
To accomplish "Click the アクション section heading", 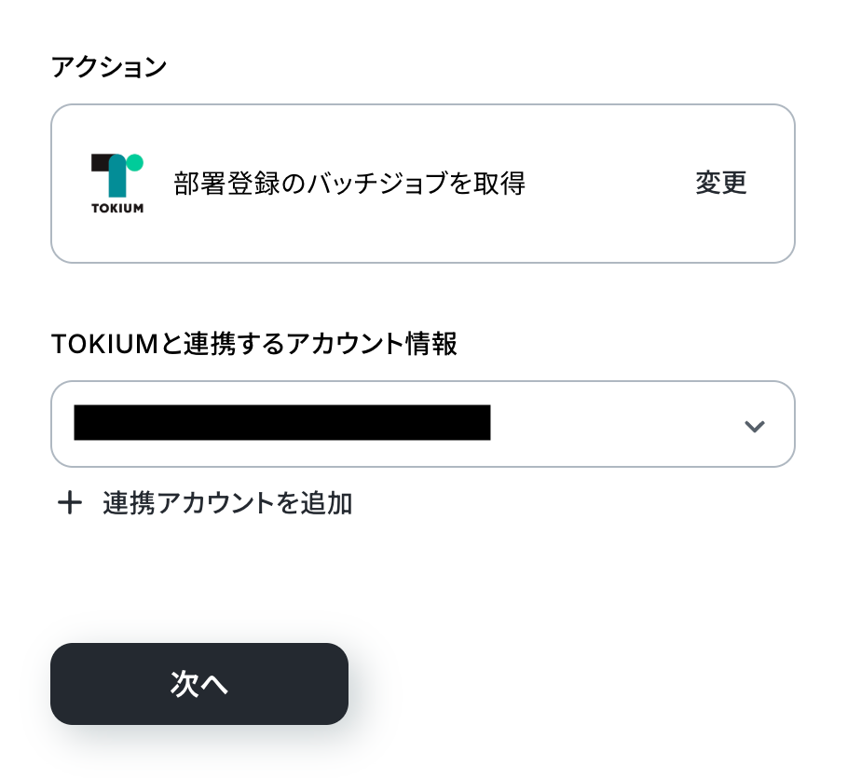I will pyautogui.click(x=109, y=67).
